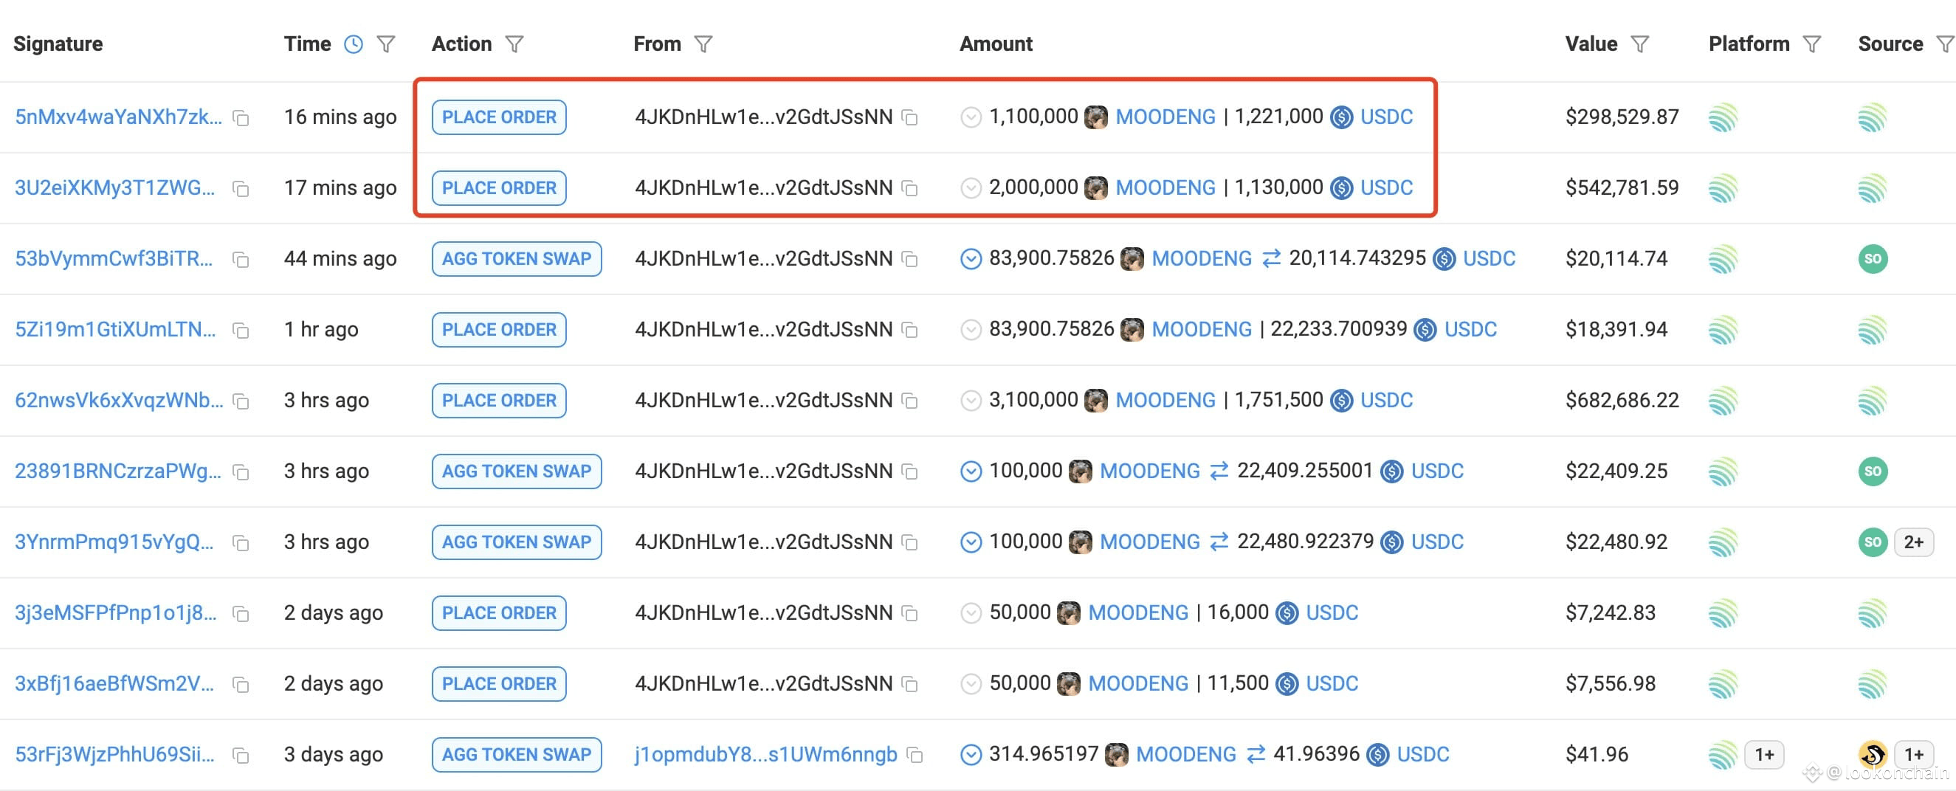This screenshot has height=791, width=1956.
Task: Open MOODENG token in 3,100,000 row
Action: click(1165, 400)
